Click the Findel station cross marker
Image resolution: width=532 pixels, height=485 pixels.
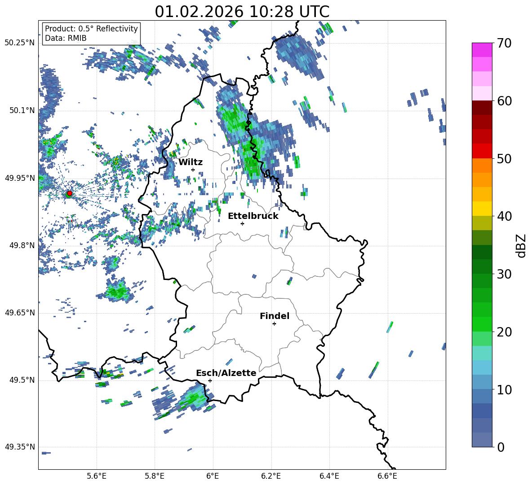pyautogui.click(x=274, y=324)
